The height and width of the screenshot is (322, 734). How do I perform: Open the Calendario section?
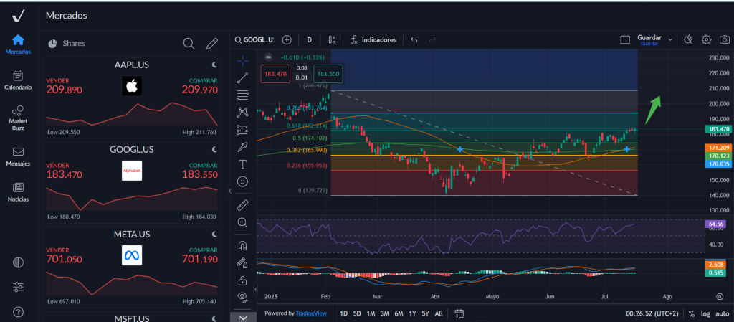point(18,80)
